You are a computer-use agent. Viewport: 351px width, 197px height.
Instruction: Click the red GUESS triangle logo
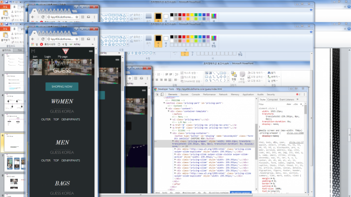pos(65,51)
